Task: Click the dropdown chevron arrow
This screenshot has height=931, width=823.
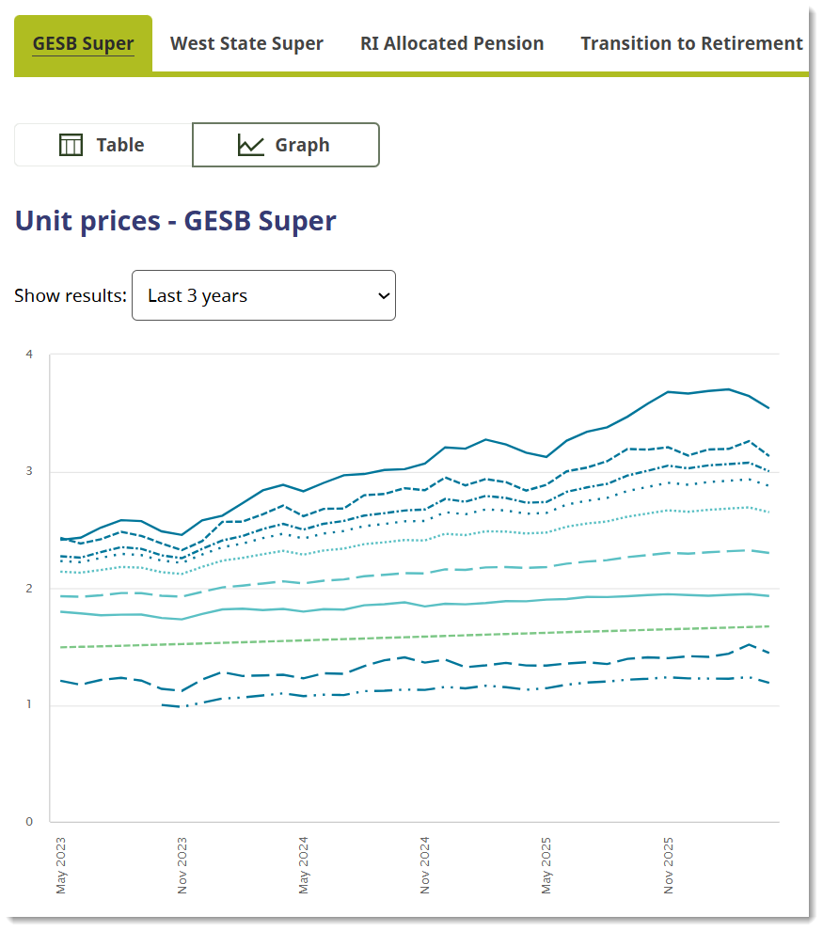Action: [384, 295]
